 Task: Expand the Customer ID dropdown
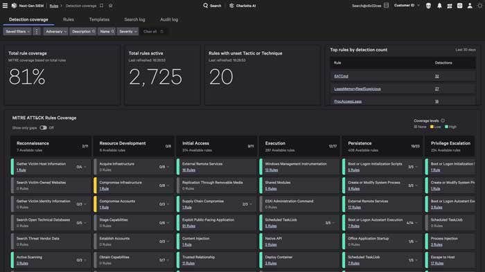click(407, 6)
